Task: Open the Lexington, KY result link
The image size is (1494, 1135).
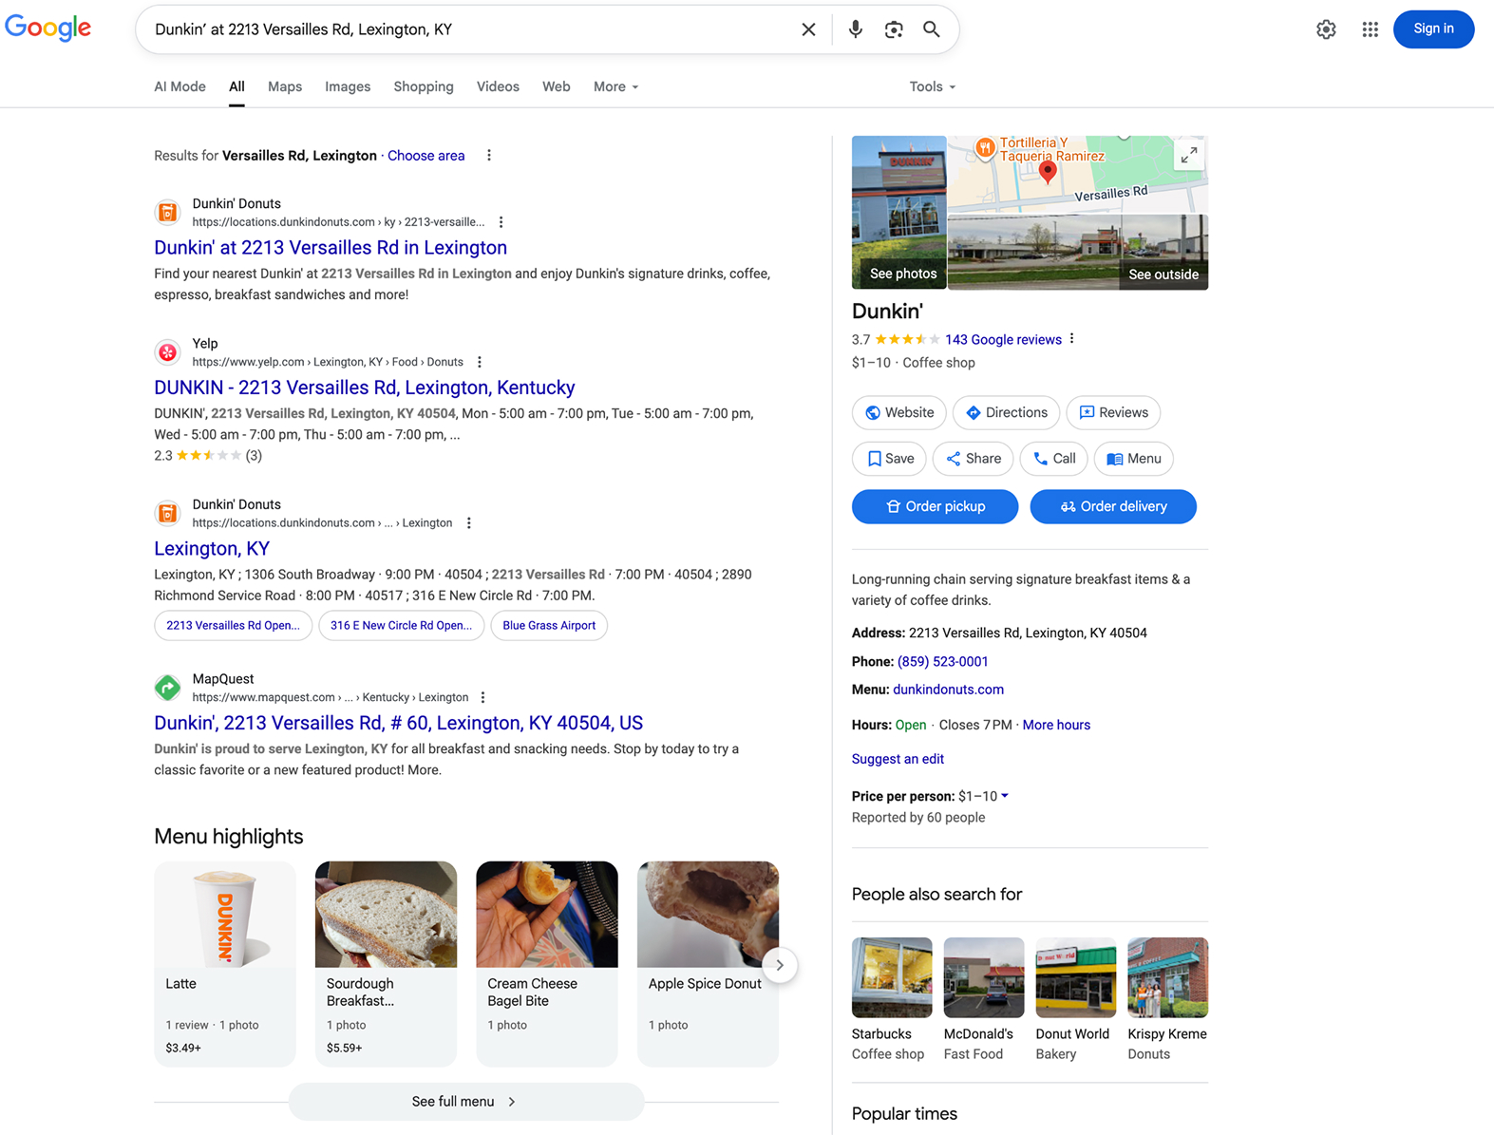Action: click(212, 549)
